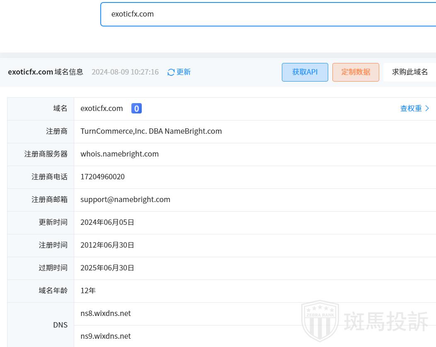
Task: Click the support@namebright.com email address
Action: tap(125, 200)
